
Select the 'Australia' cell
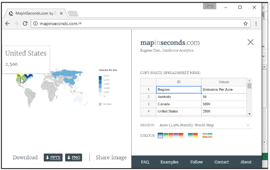coord(179,97)
